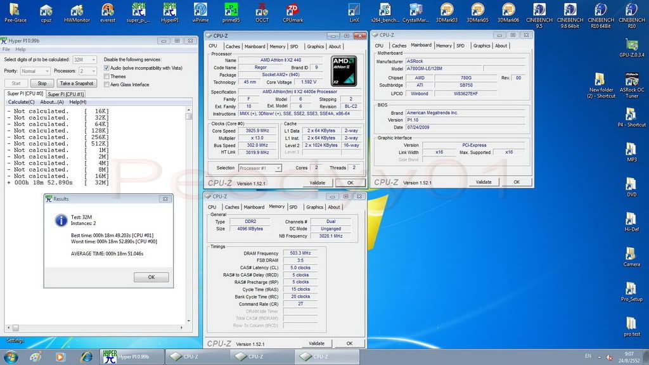
Task: Launch the cpuz desktop shortcut
Action: point(46,13)
